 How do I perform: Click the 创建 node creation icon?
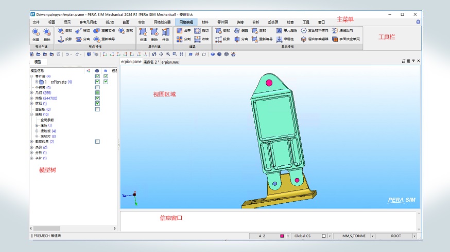tap(36, 34)
